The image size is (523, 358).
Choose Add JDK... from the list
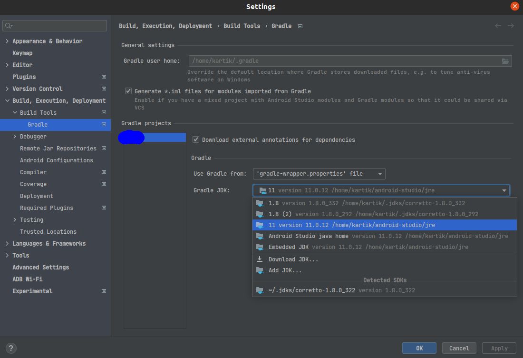pos(385,270)
